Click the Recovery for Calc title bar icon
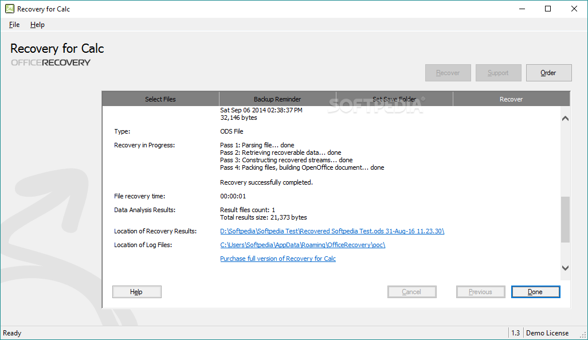Viewport: 588px width, 340px height. tap(9, 9)
